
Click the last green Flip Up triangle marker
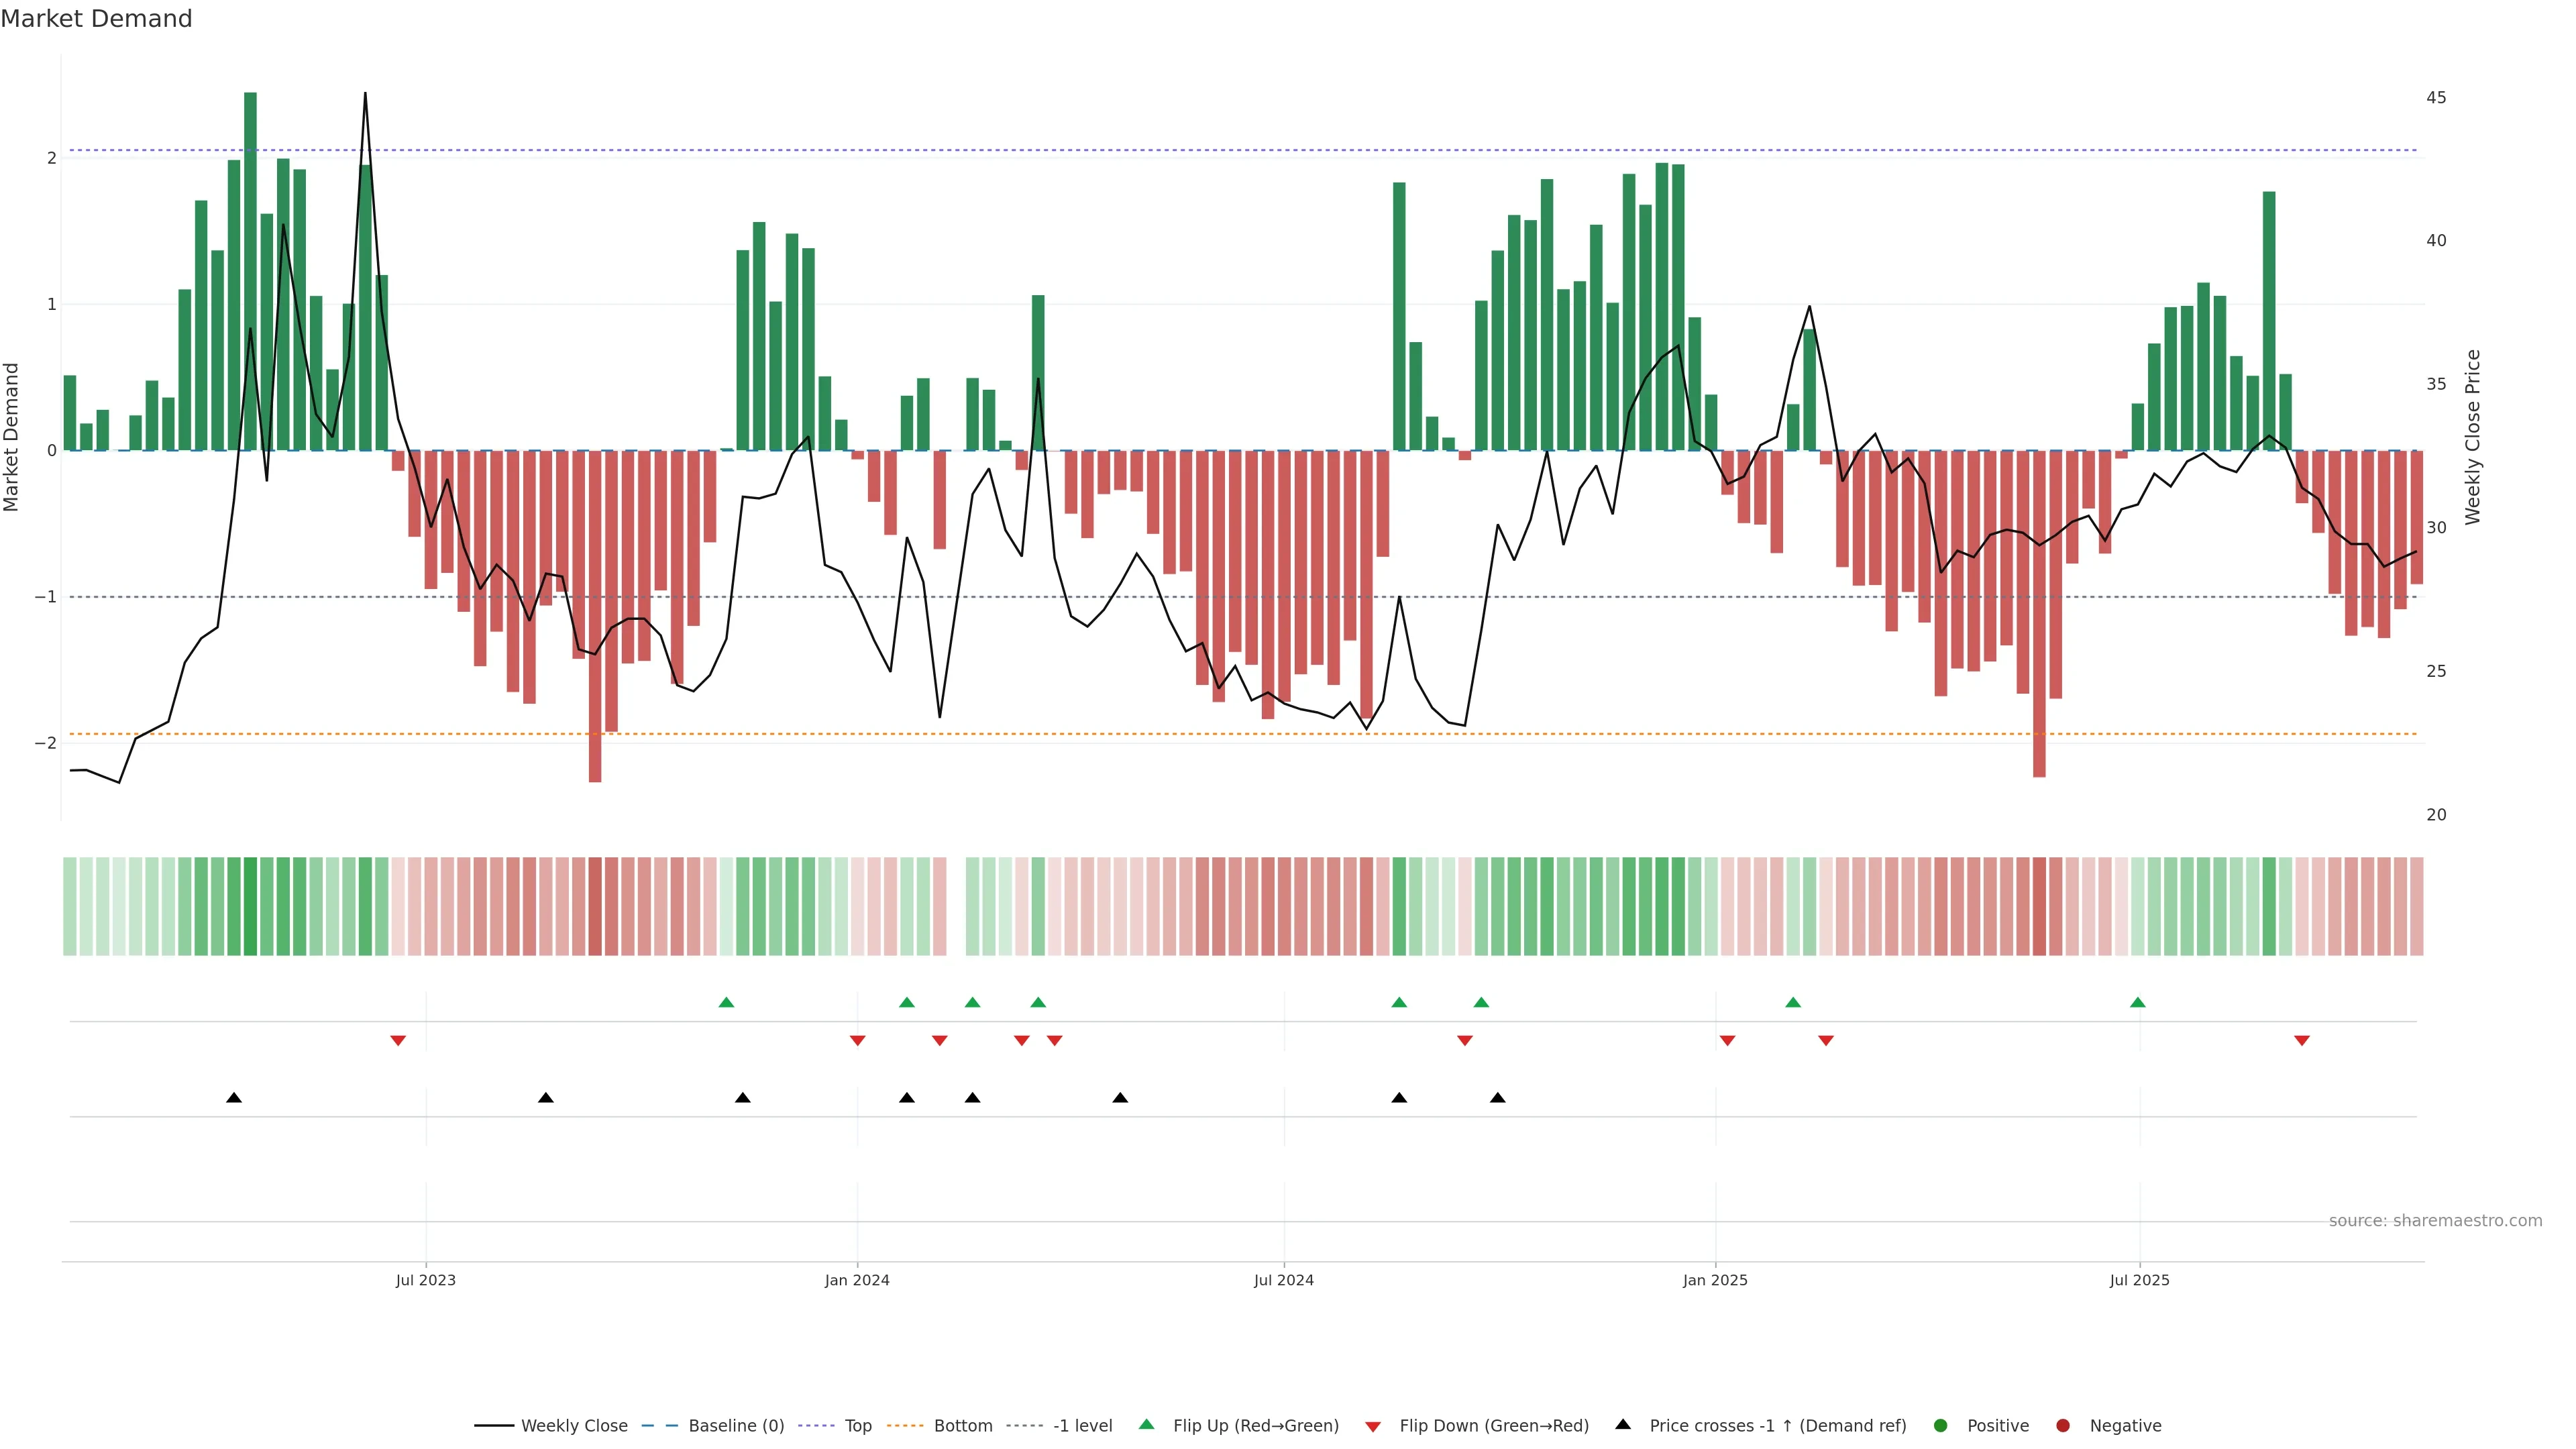click(2138, 1002)
